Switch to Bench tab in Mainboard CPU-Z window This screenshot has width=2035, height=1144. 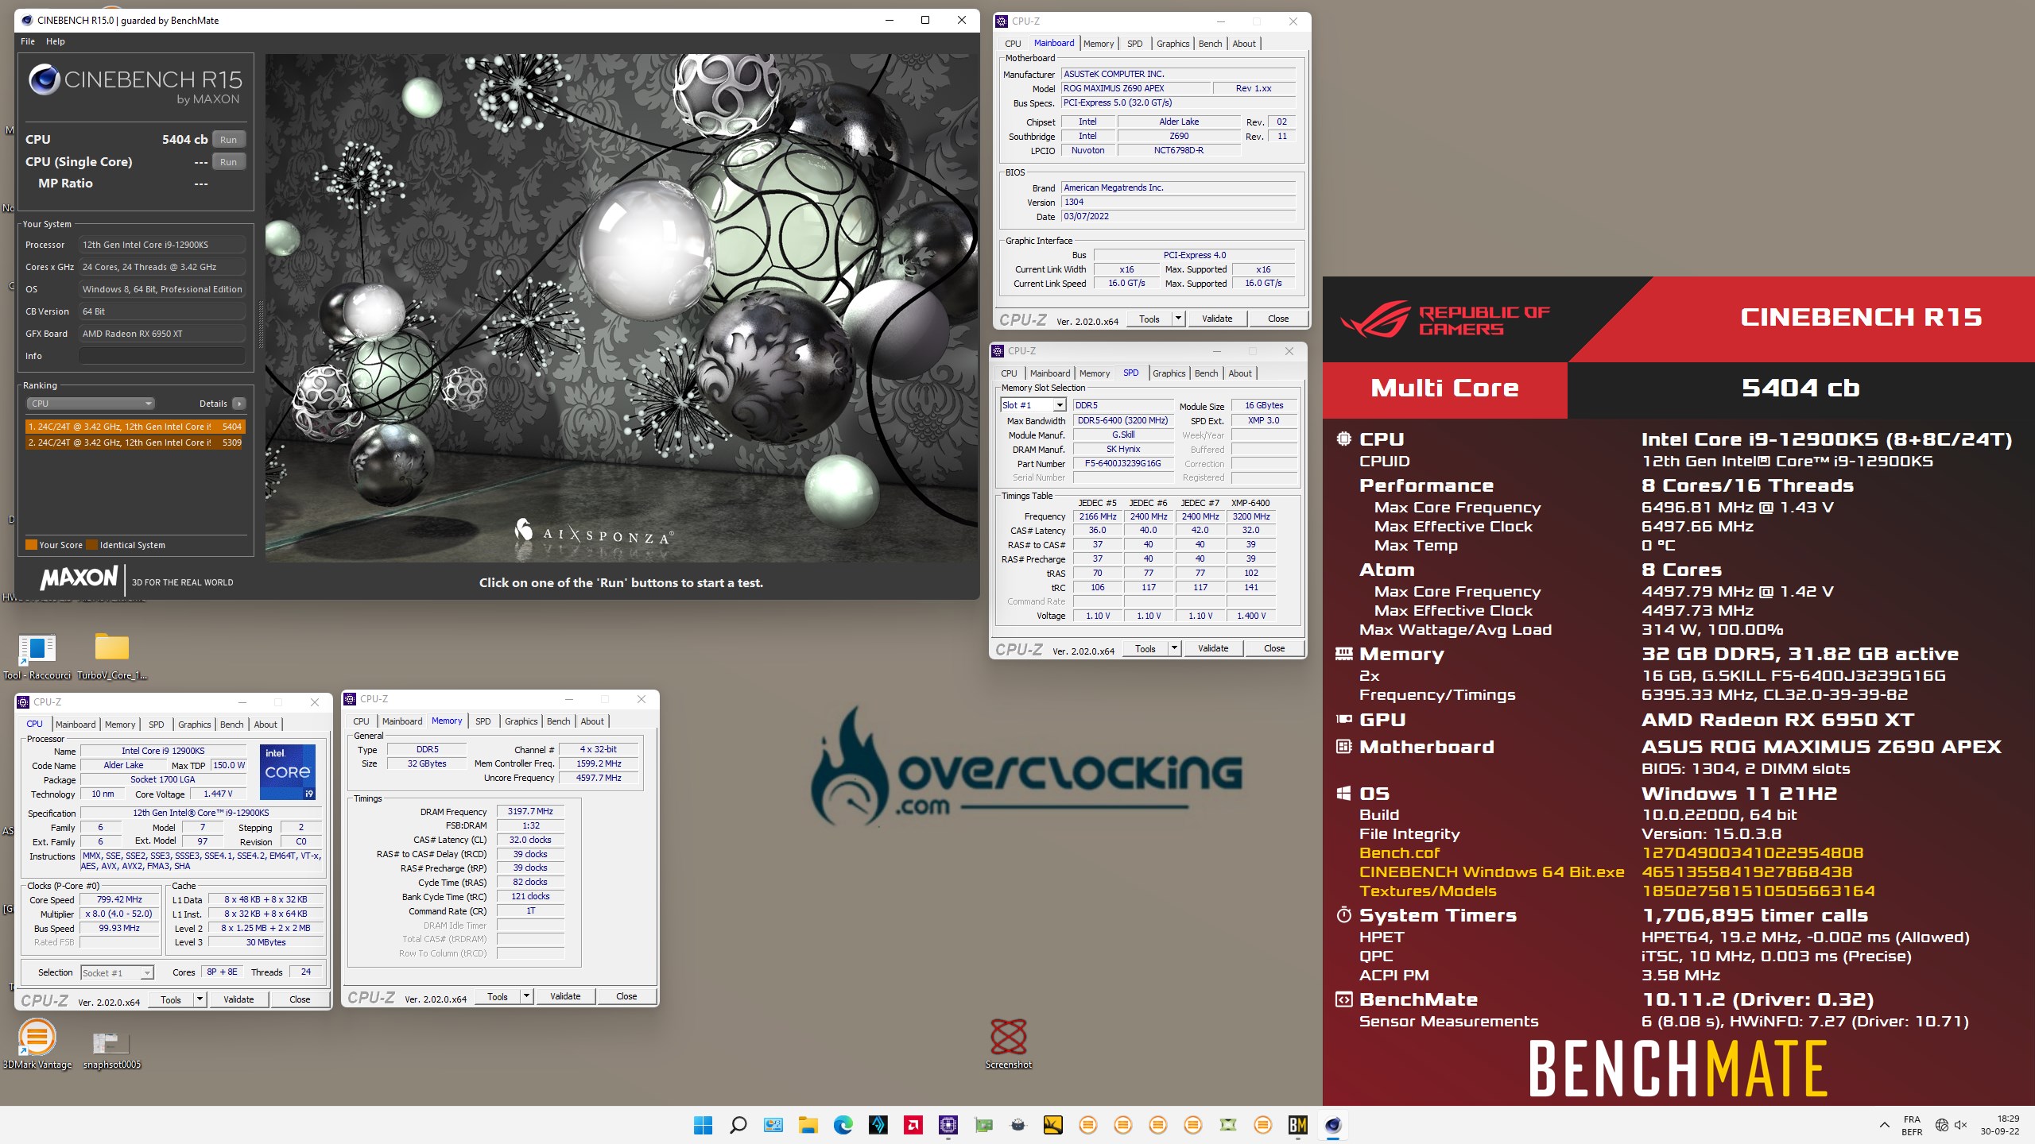click(x=1210, y=44)
